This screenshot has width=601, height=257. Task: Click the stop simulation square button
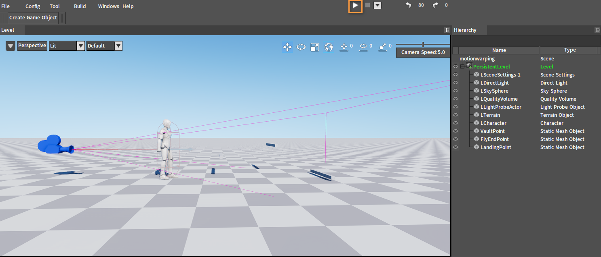(367, 5)
